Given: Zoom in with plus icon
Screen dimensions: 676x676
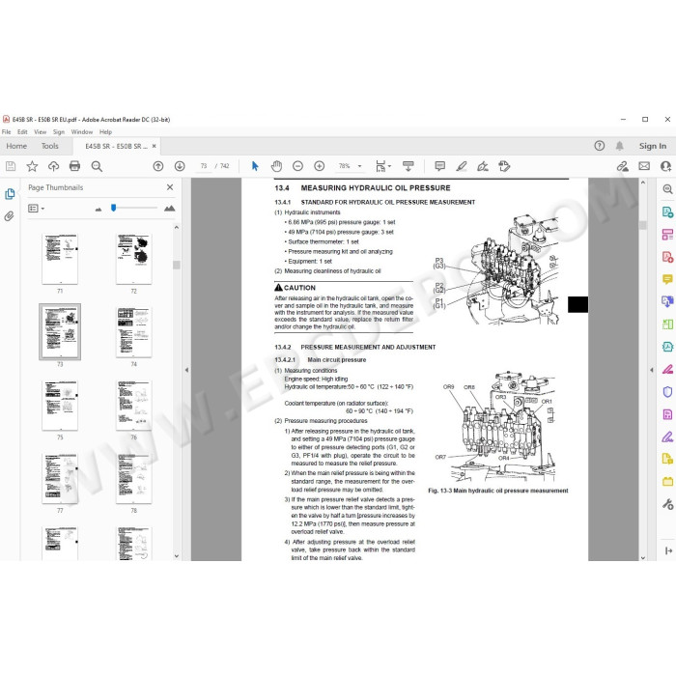Looking at the screenshot, I should click(319, 166).
